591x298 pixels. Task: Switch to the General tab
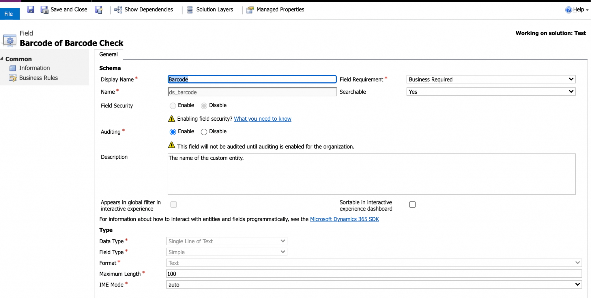[x=108, y=54]
